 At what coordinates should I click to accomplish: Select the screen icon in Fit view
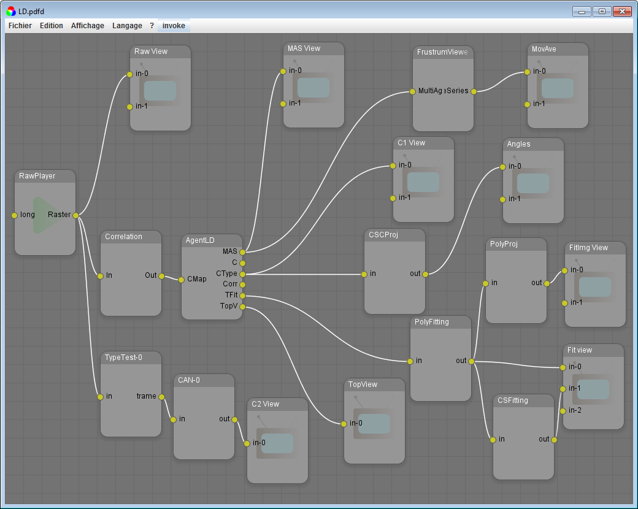593,388
